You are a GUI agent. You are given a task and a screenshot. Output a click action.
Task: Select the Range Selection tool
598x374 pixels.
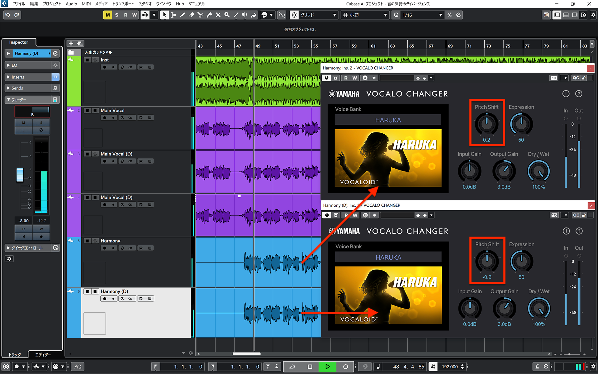(173, 15)
